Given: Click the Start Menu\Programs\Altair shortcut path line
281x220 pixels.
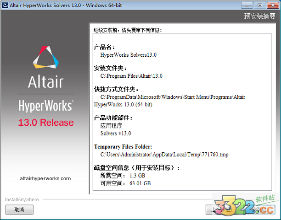Looking at the screenshot, I should [173, 97].
